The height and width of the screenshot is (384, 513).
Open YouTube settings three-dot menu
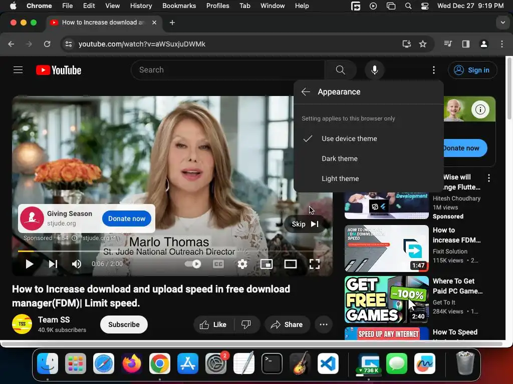(x=434, y=70)
